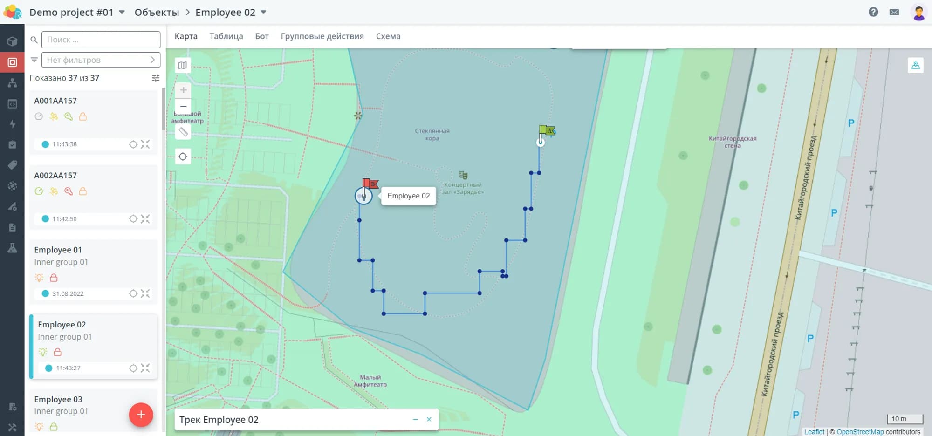Expand the Demo project #01 dropdown
This screenshot has height=436, width=932.
tap(122, 12)
